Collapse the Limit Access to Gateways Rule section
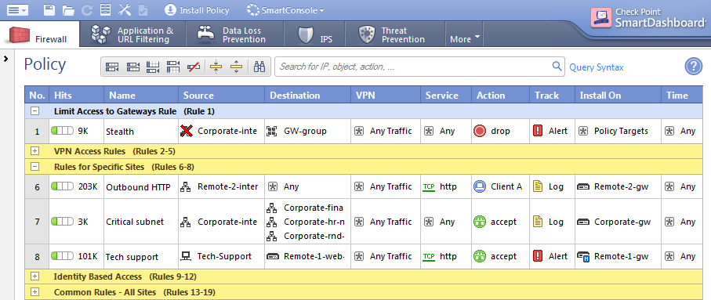This screenshot has height=300, width=711. point(35,111)
